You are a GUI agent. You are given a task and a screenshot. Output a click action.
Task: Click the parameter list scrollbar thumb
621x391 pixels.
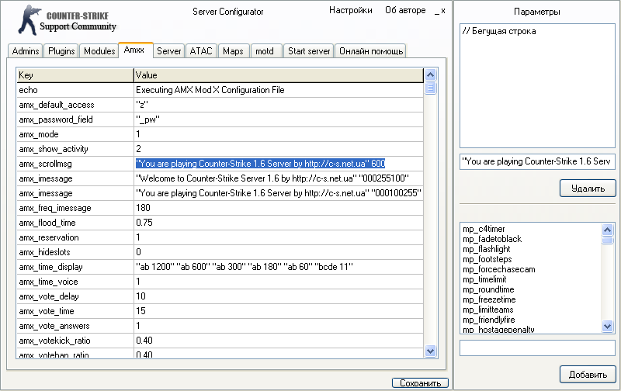point(608,240)
